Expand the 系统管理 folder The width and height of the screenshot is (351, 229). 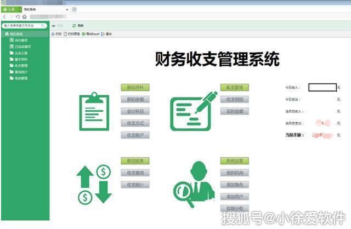click(x=19, y=78)
